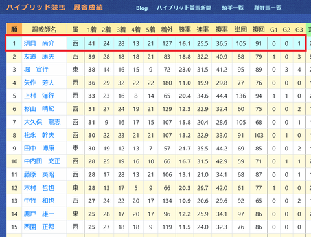The image size is (311, 237).
Task: Select 連率 24.0 in 西園 row
Action: (203, 227)
